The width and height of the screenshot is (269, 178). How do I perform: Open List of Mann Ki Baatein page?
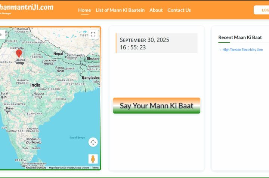pos(120,10)
